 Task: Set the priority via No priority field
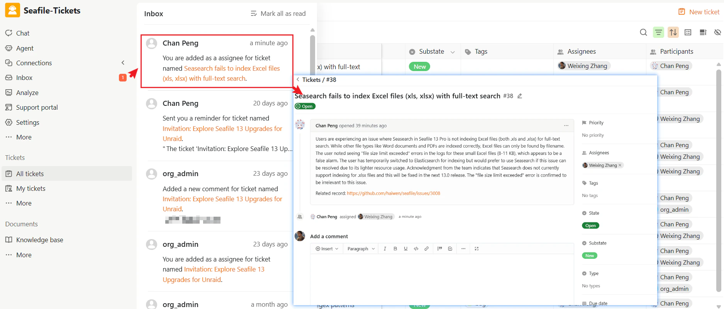click(593, 135)
